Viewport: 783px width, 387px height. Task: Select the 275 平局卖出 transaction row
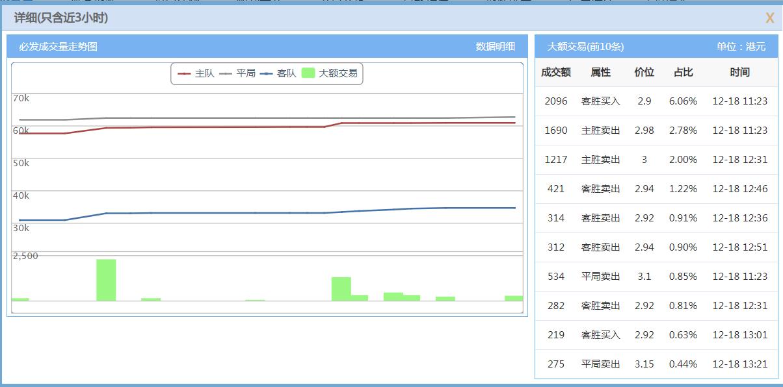coord(650,364)
